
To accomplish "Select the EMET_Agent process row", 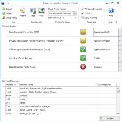I will (61, 110).
